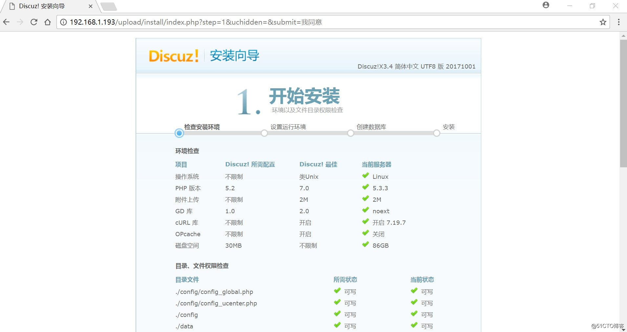This screenshot has height=332, width=627.
Task: Click the 操作系统 row label
Action: [187, 177]
